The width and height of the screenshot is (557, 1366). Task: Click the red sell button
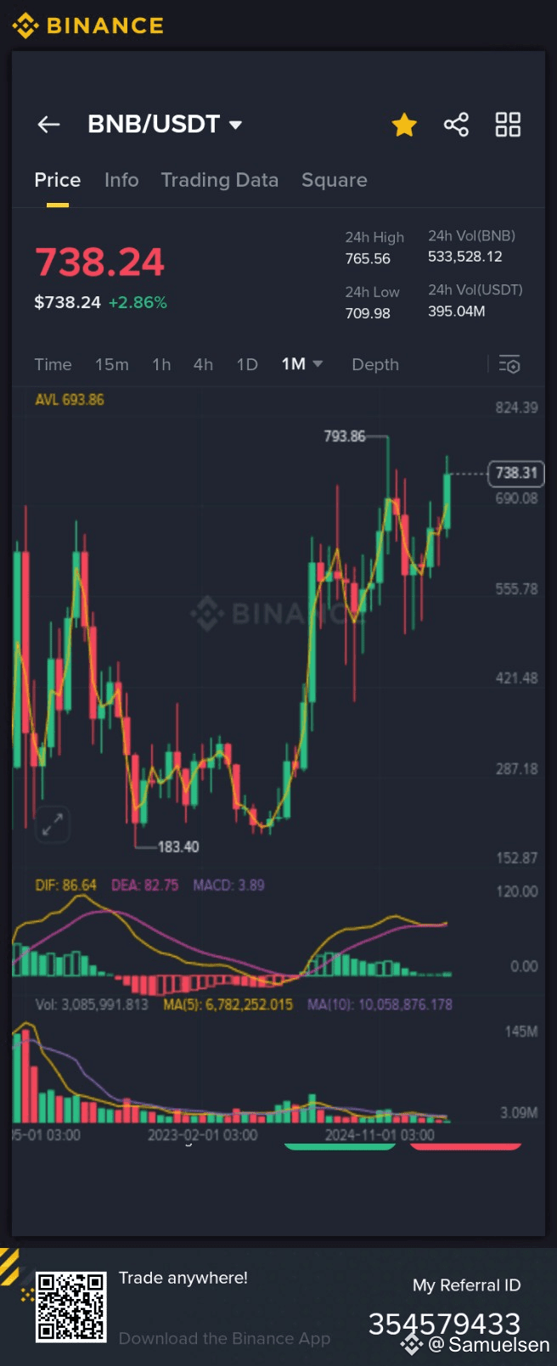465,1146
